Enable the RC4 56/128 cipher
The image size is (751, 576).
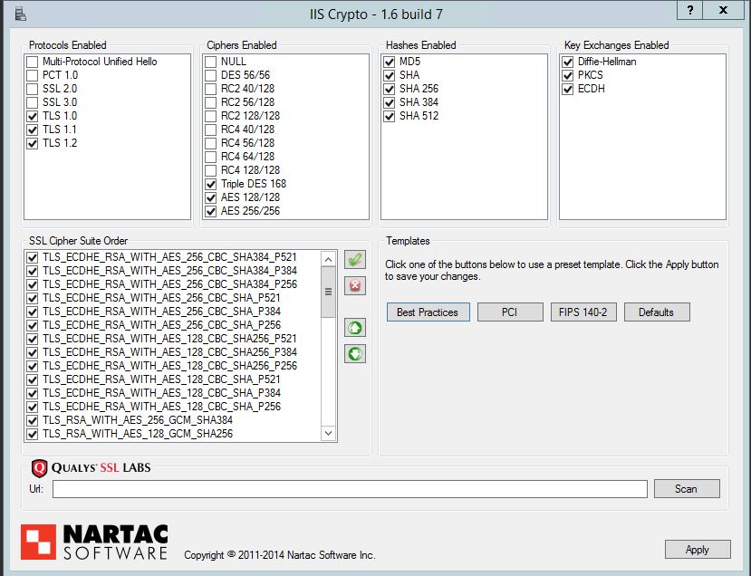pyautogui.click(x=211, y=143)
